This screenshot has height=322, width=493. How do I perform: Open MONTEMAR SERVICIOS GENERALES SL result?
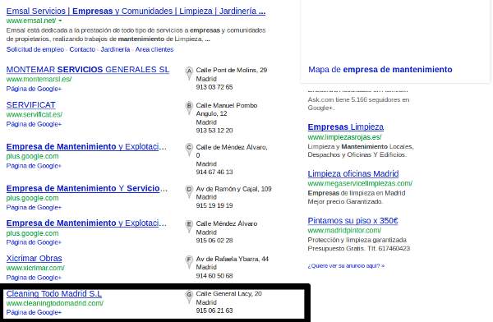pyautogui.click(x=88, y=70)
